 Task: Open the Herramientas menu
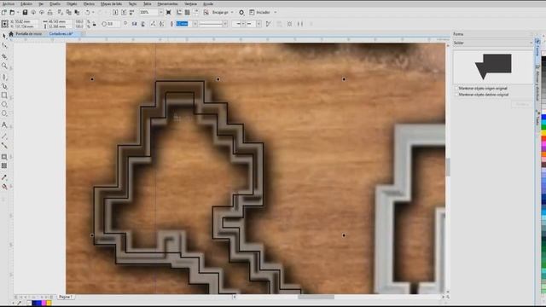tap(167, 3)
